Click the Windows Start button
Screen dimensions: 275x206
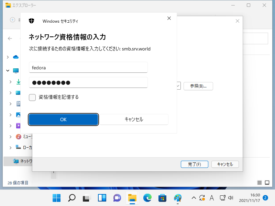pyautogui.click(x=56, y=198)
